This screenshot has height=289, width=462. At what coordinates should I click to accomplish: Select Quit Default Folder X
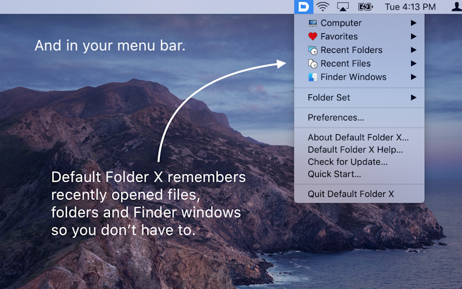360,194
